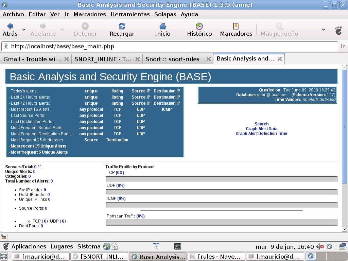Open the Aplicaciones panel menu
The width and height of the screenshot is (348, 261).
click(29, 246)
